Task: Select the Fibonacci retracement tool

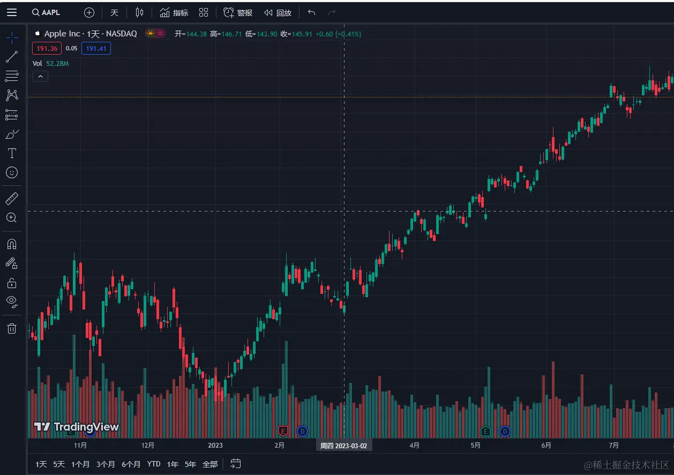Action: tap(12, 76)
